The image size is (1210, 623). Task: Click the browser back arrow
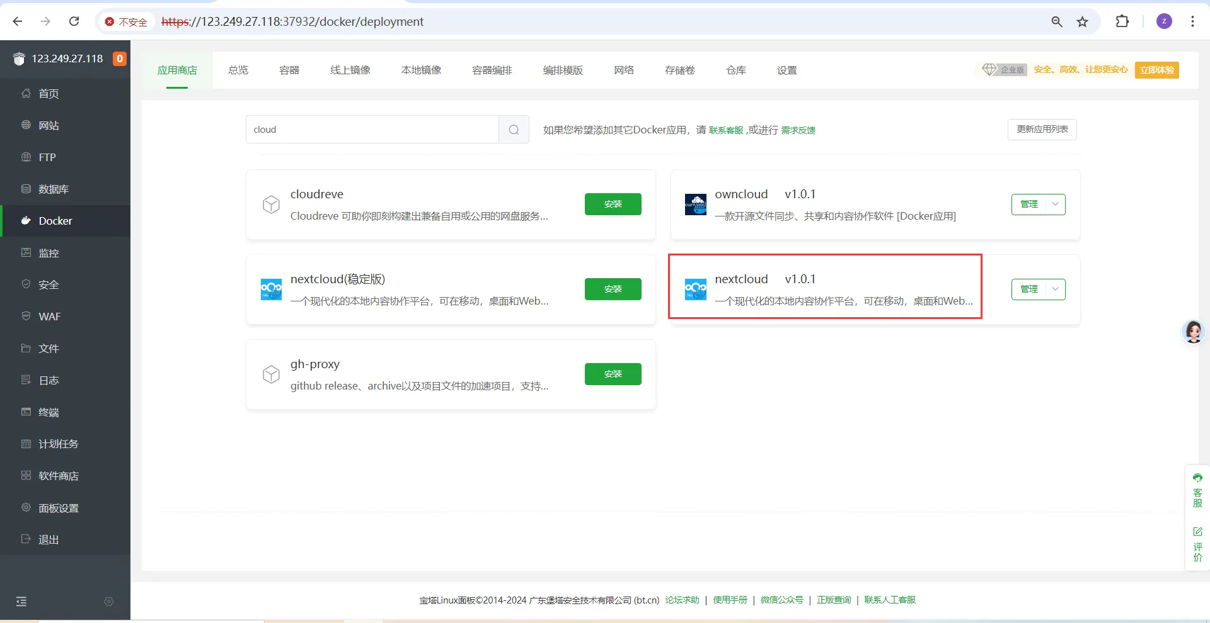point(18,21)
